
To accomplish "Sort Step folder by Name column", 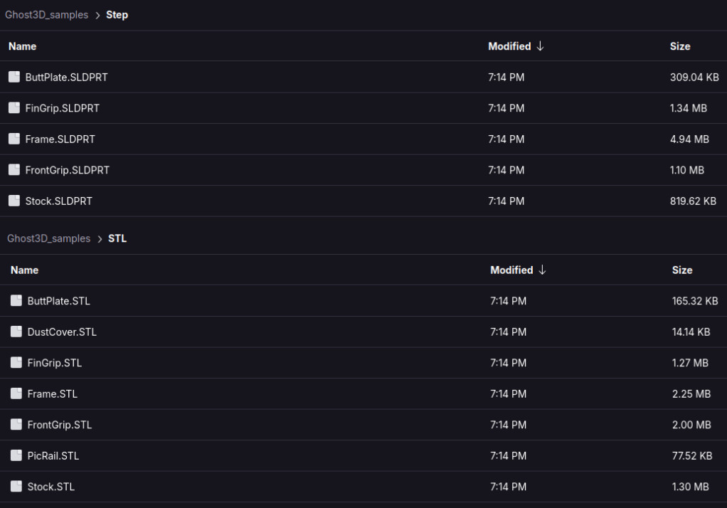I will pyautogui.click(x=22, y=46).
